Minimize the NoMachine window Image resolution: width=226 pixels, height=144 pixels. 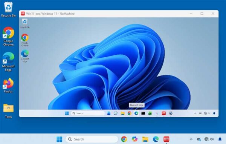[191, 14]
